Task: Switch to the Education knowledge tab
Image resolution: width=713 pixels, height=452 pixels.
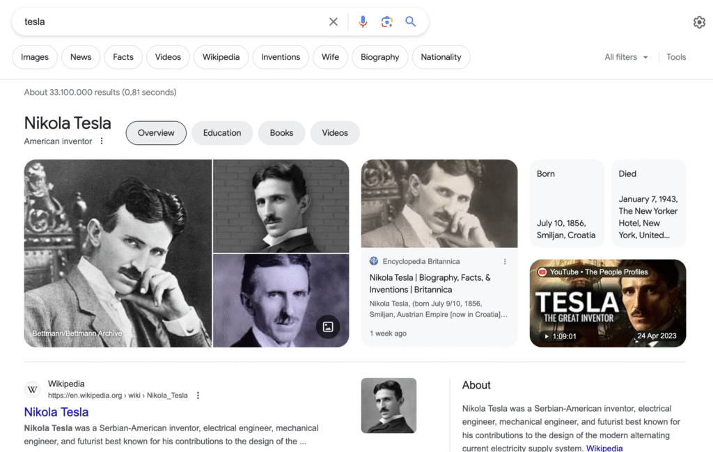Action: click(x=222, y=133)
